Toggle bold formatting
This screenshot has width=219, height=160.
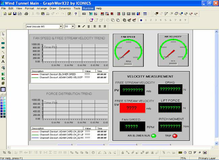(79, 26)
